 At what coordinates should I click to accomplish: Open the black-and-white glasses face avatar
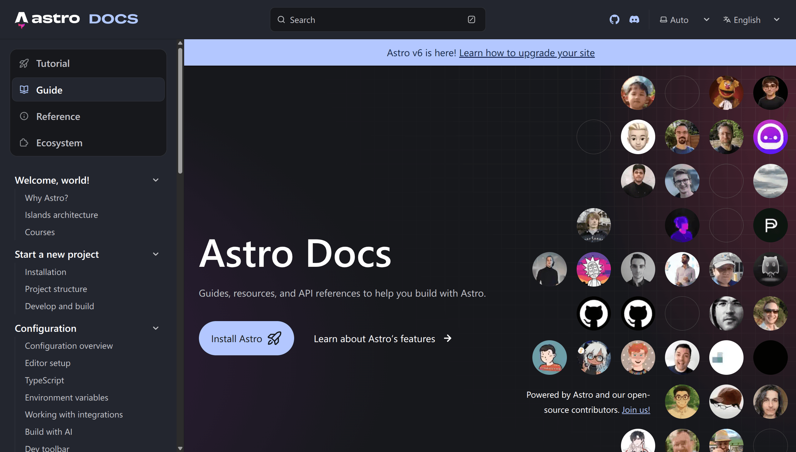726,313
